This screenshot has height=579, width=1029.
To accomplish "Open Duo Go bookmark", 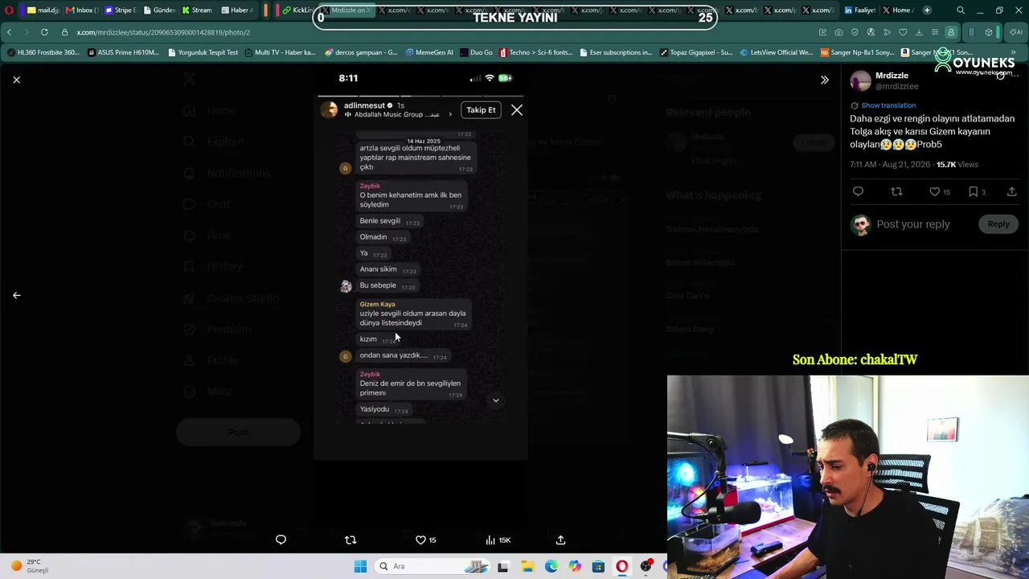I will point(477,52).
